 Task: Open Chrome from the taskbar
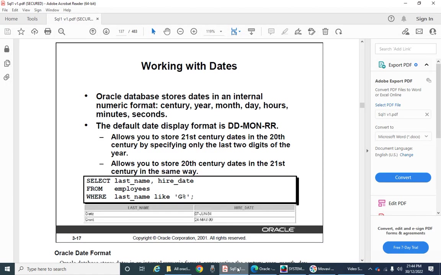click(x=199, y=269)
